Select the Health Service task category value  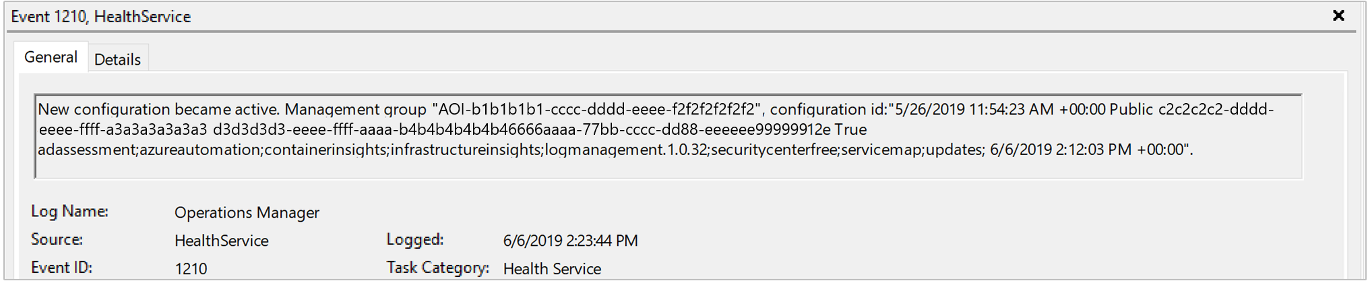point(552,269)
